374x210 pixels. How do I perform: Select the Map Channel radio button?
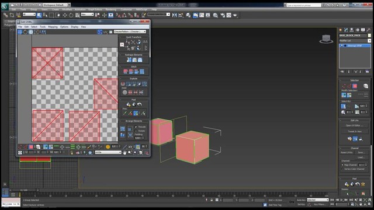coord(342,164)
